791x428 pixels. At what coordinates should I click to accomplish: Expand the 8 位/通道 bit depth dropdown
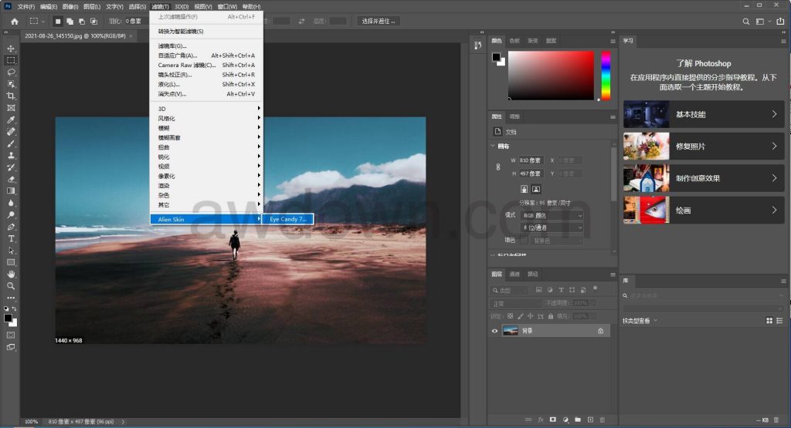[x=553, y=227]
